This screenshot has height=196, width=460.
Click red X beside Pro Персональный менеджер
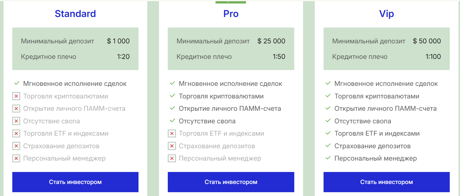coord(172,158)
